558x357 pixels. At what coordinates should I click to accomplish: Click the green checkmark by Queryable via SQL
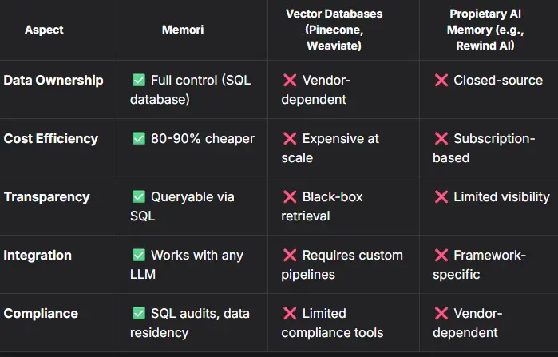tap(139, 196)
